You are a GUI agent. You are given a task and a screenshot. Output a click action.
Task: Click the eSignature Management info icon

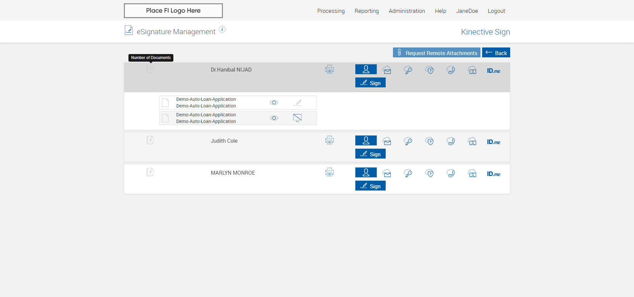222,30
